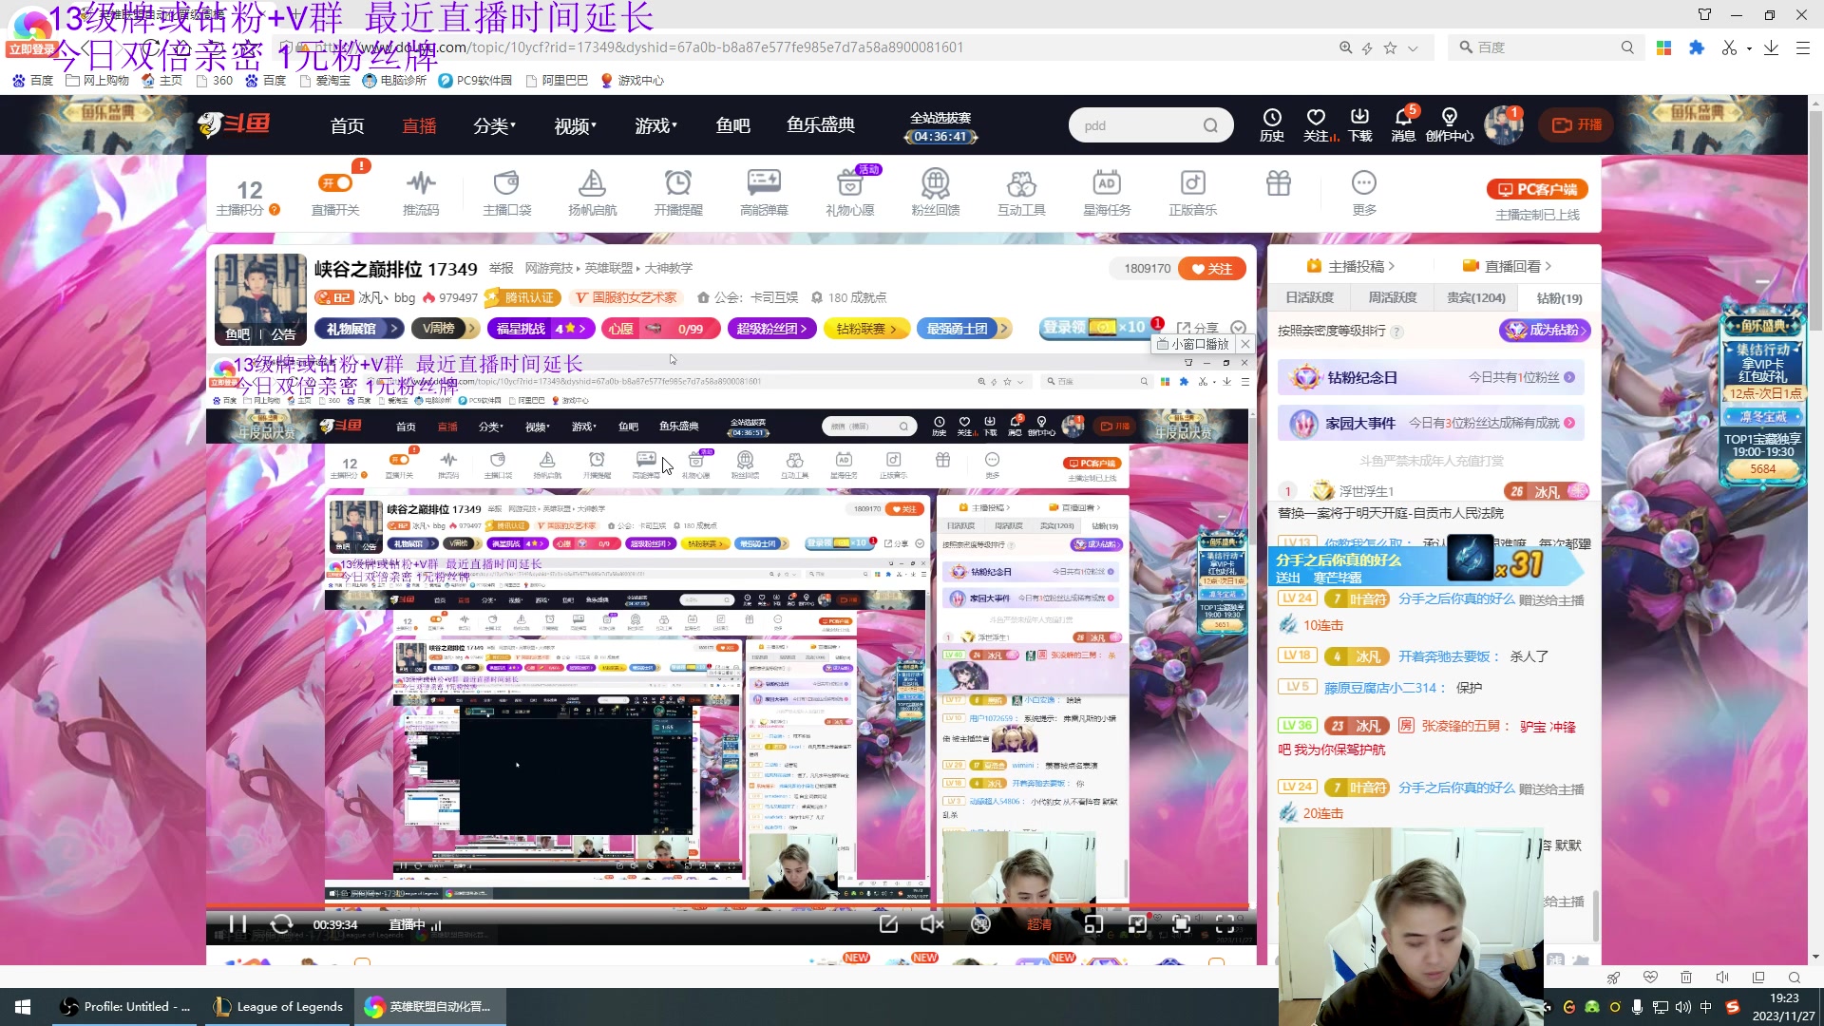Unmute the player volume icon

coord(932,924)
